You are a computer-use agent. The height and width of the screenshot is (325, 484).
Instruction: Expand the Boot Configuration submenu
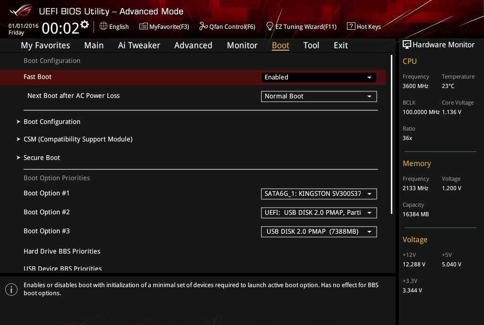(x=52, y=122)
